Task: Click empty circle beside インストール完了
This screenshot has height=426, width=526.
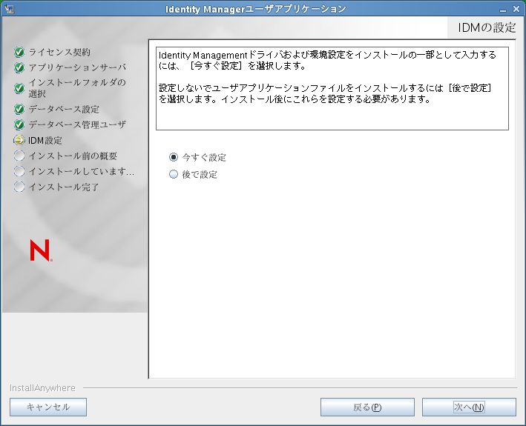Action: (19, 187)
